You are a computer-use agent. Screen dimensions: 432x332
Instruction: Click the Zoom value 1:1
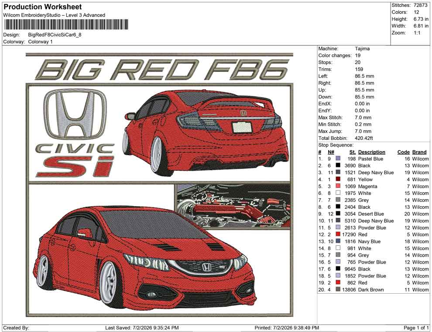coord(417,33)
